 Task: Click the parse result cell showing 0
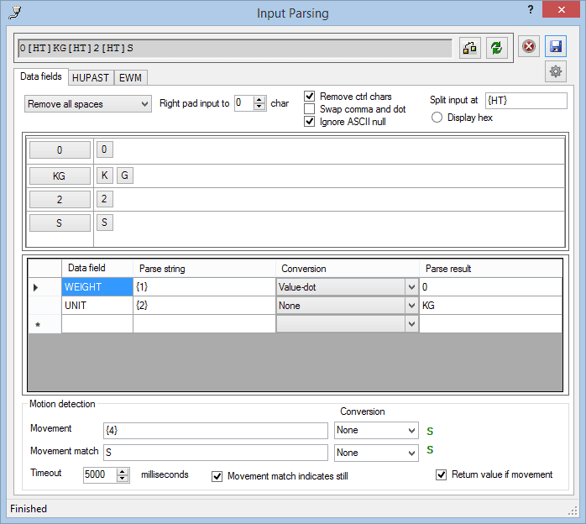(490, 287)
